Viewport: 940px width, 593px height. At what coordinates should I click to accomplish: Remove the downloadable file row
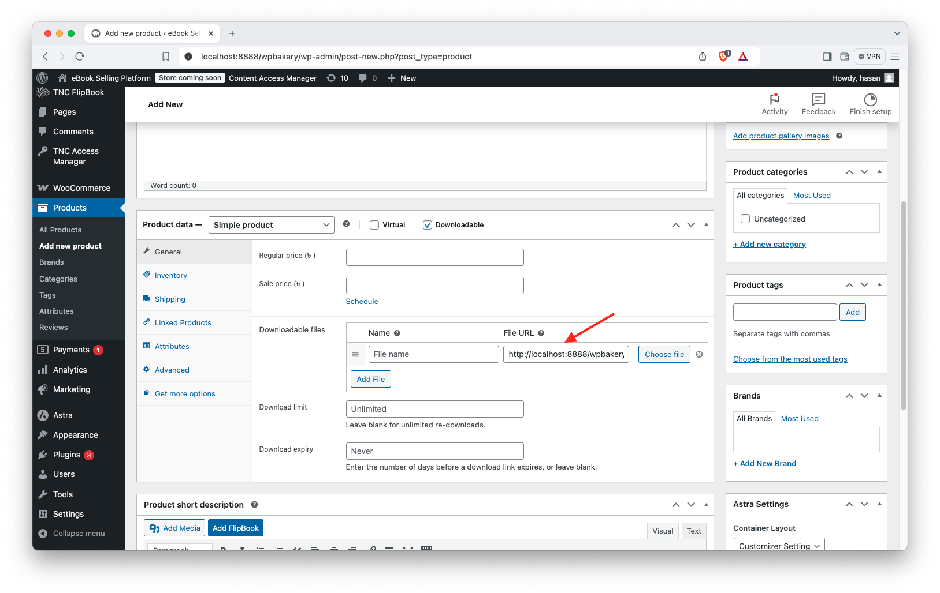699,354
